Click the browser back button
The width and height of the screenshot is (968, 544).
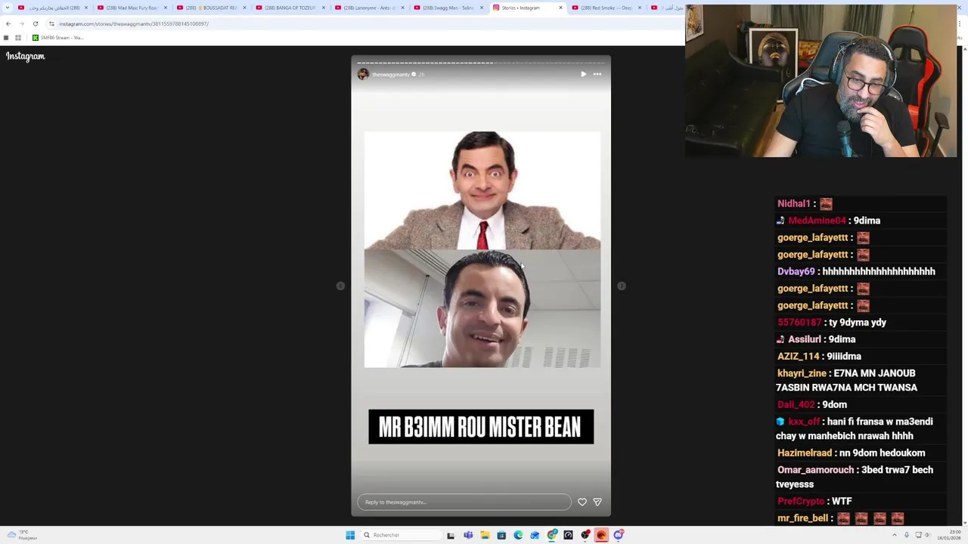(x=8, y=23)
